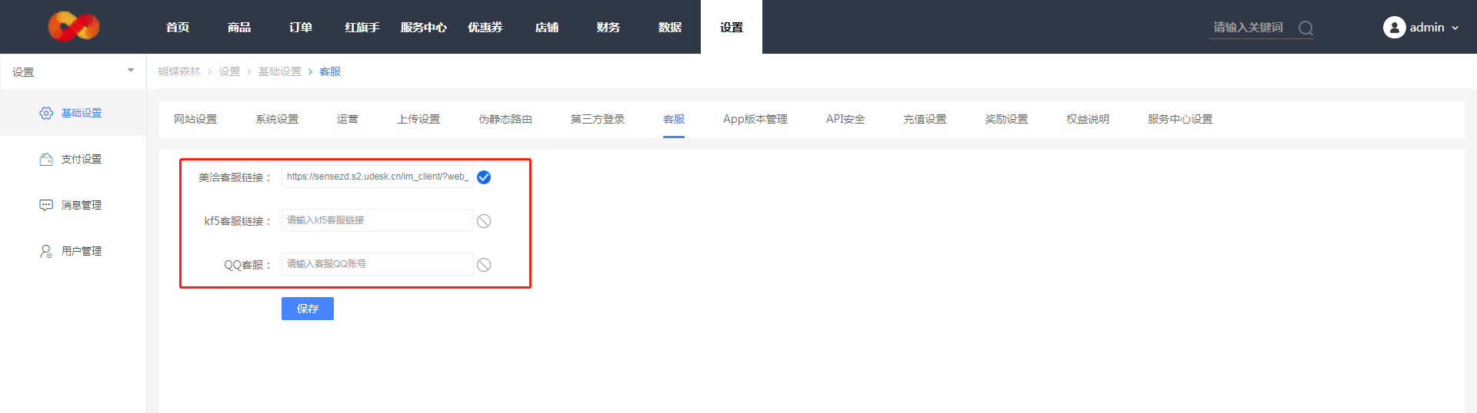Click the search magnifier icon
1477x413 pixels.
1305,28
